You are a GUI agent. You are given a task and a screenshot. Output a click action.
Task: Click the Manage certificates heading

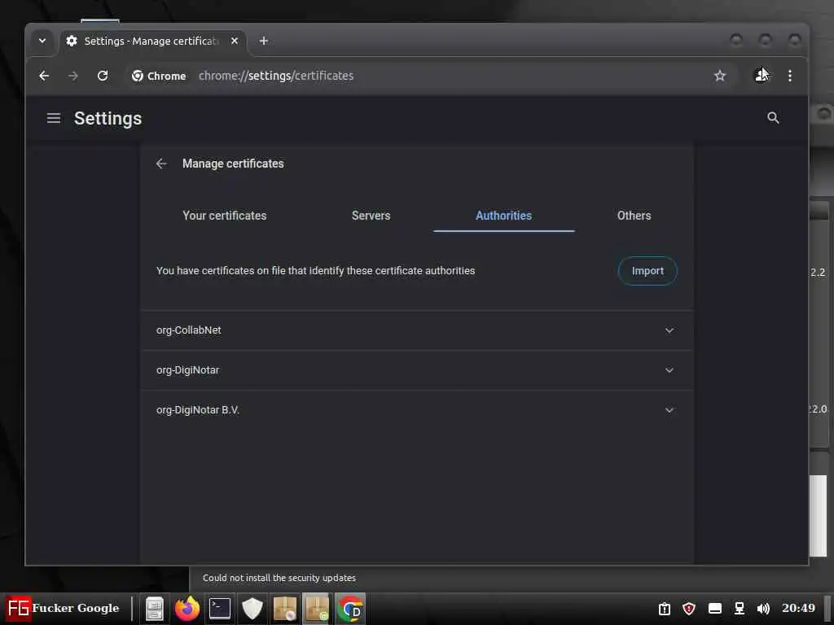tap(233, 164)
